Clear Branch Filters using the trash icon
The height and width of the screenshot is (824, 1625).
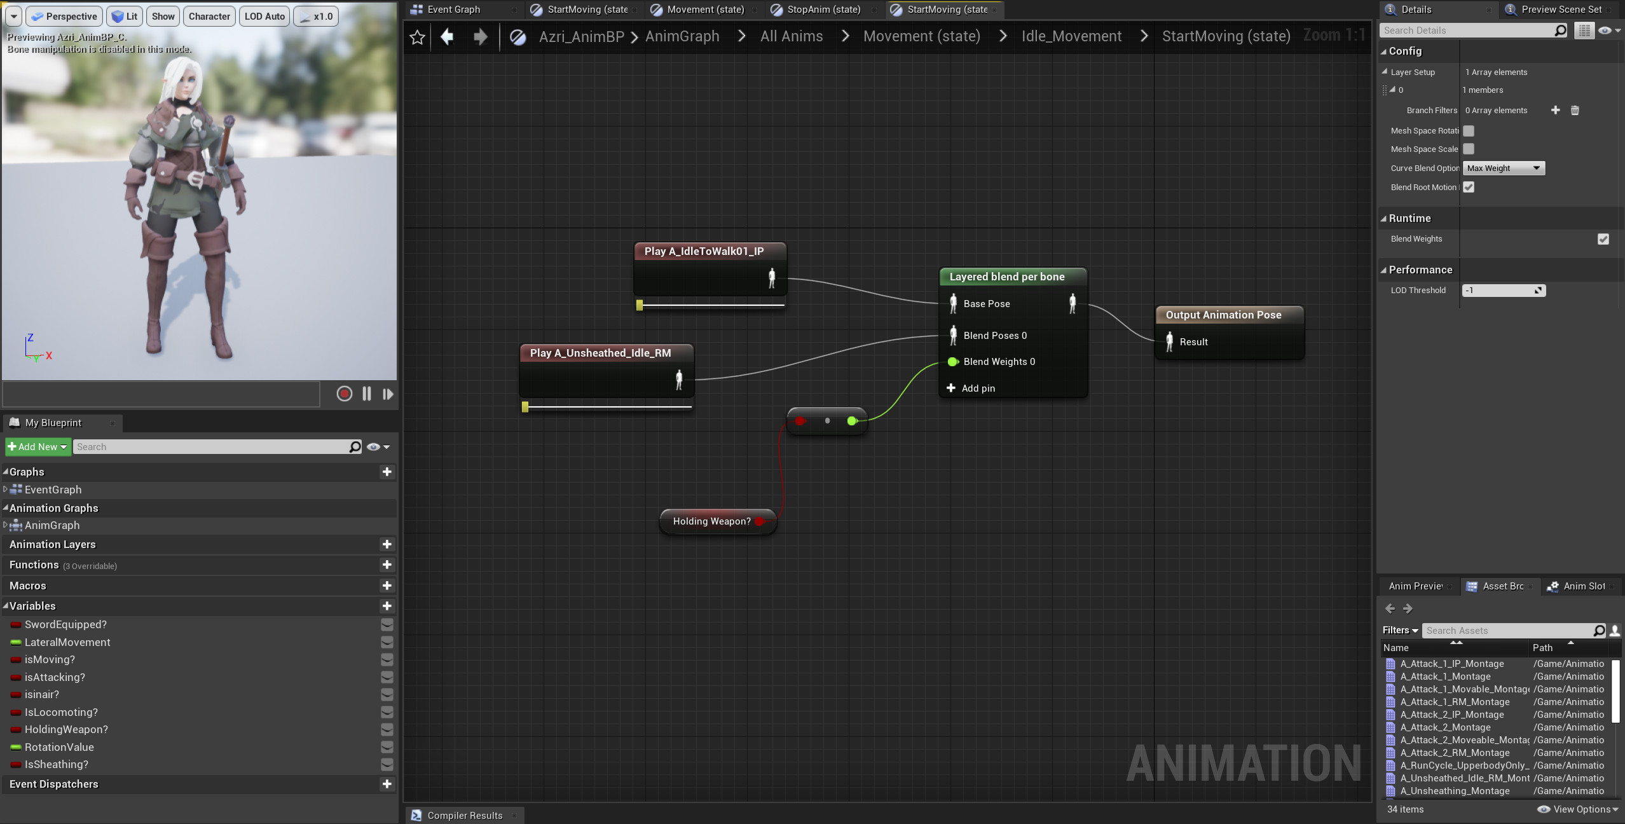click(1575, 110)
